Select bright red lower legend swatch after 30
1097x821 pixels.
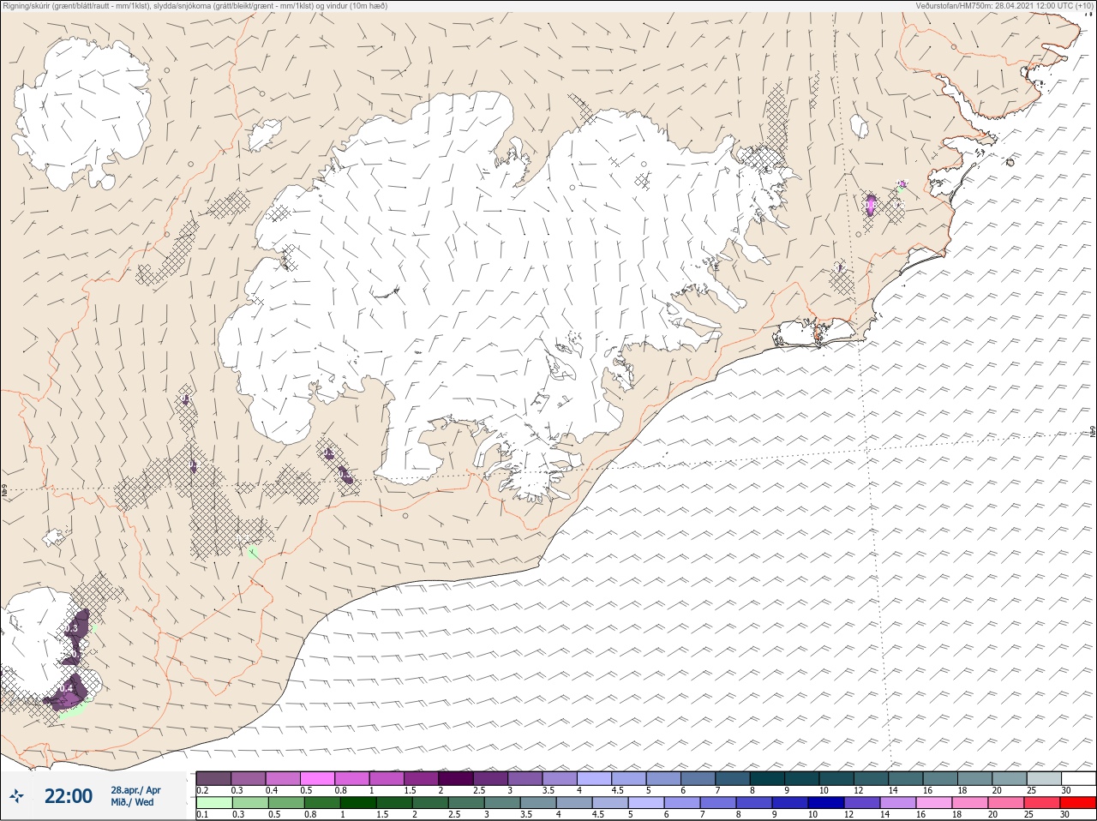[x=1078, y=803]
